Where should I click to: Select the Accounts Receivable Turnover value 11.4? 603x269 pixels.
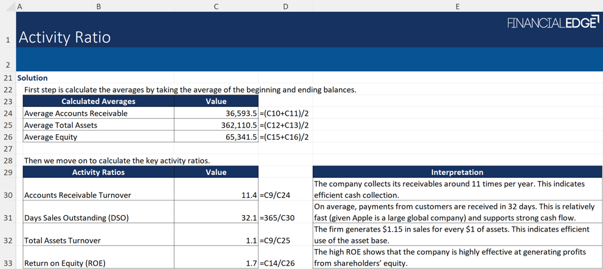point(249,195)
